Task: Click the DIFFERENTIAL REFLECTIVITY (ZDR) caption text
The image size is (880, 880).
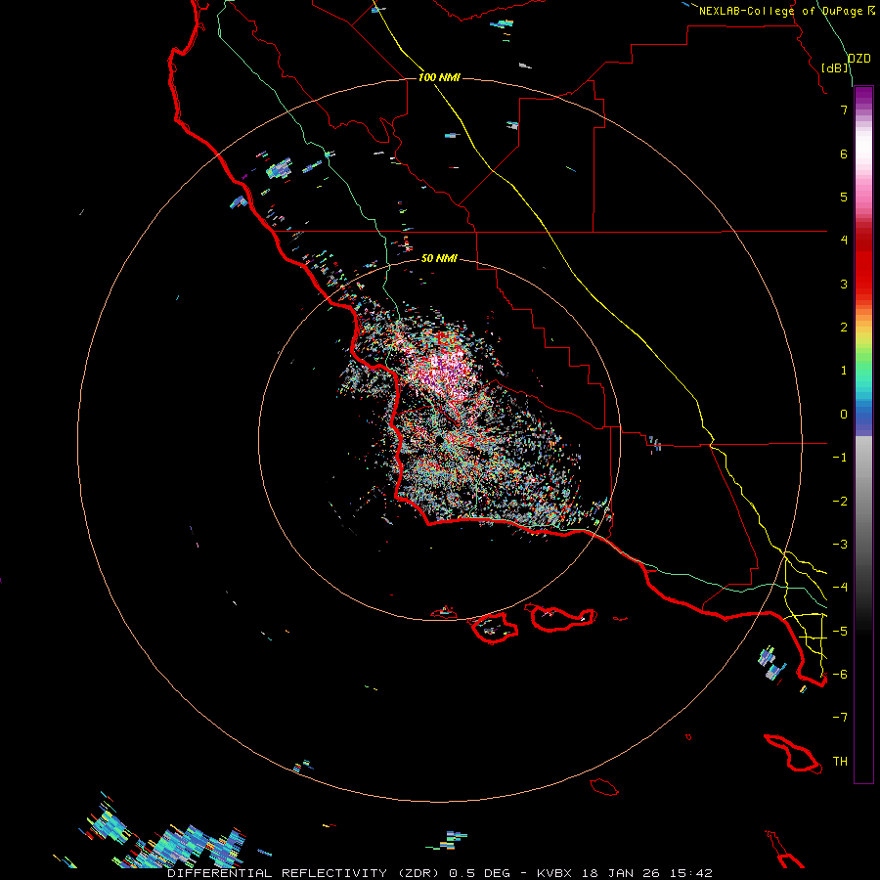Action: pos(306,873)
